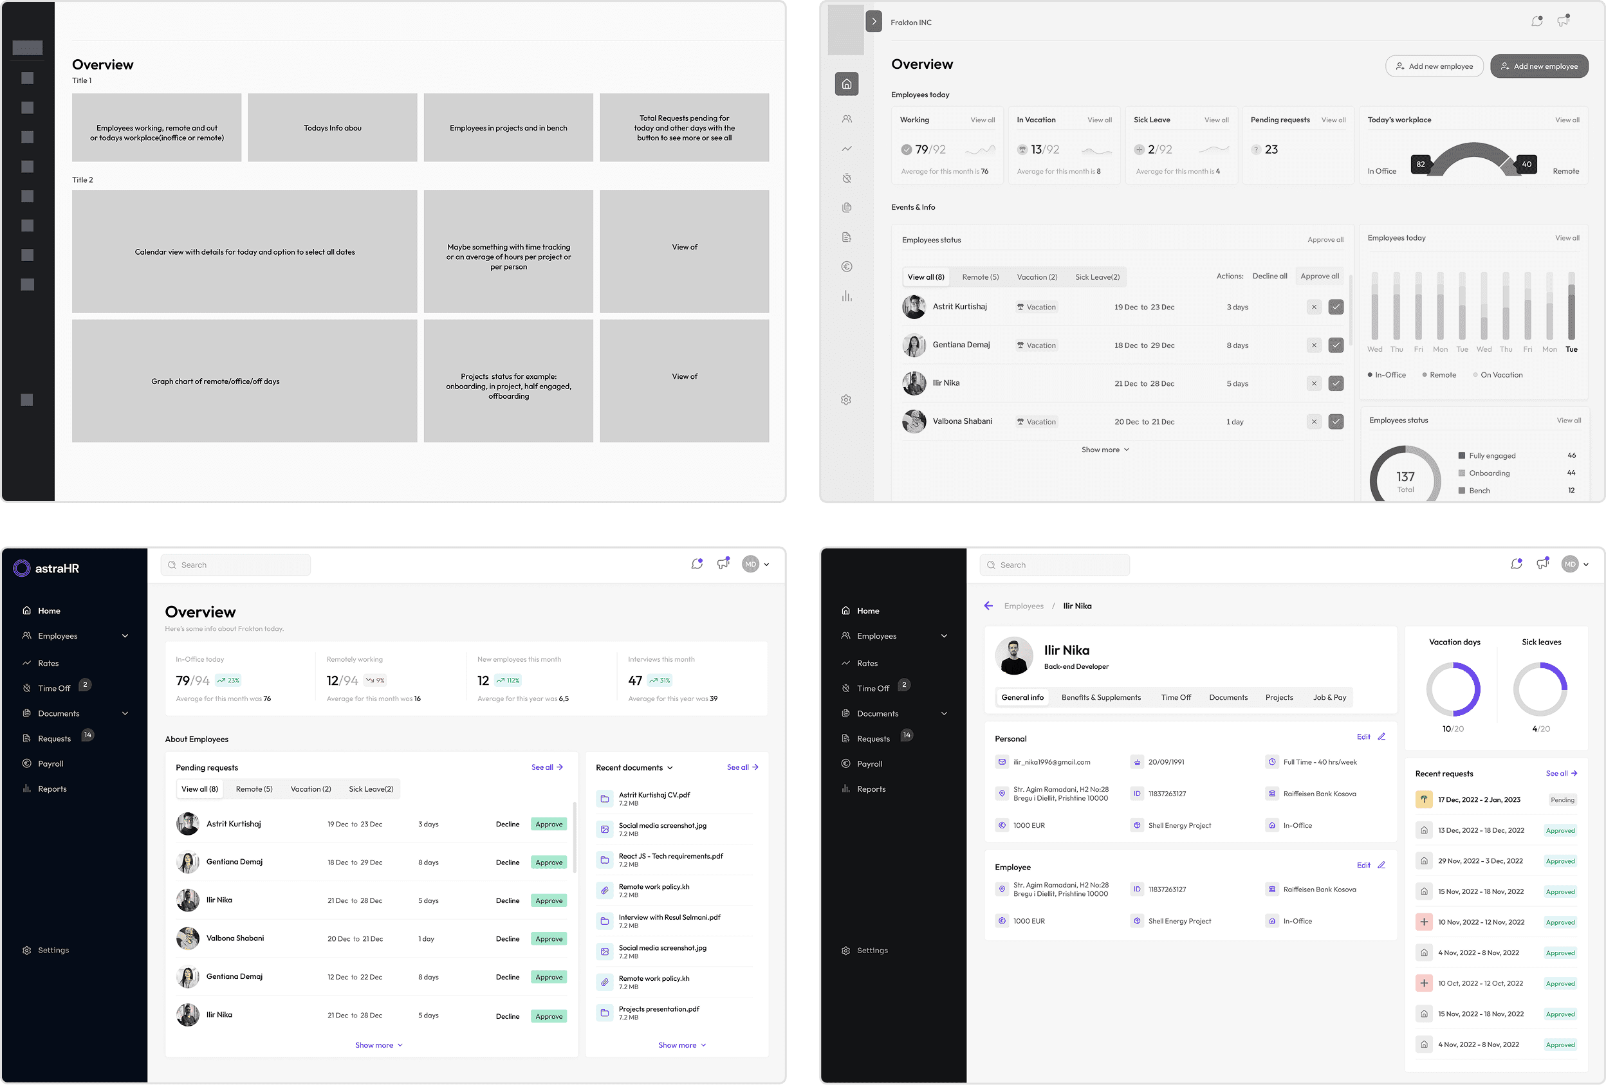This screenshot has height=1085, width=1606.
Task: Expand Show more below Valbona Shabani vacation row
Action: 1104,450
